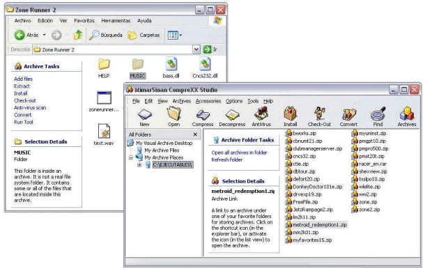This screenshot has height=271, width=425.
Task: Expand the C:\EJECUTABLES\ tree node
Action: [x=139, y=164]
